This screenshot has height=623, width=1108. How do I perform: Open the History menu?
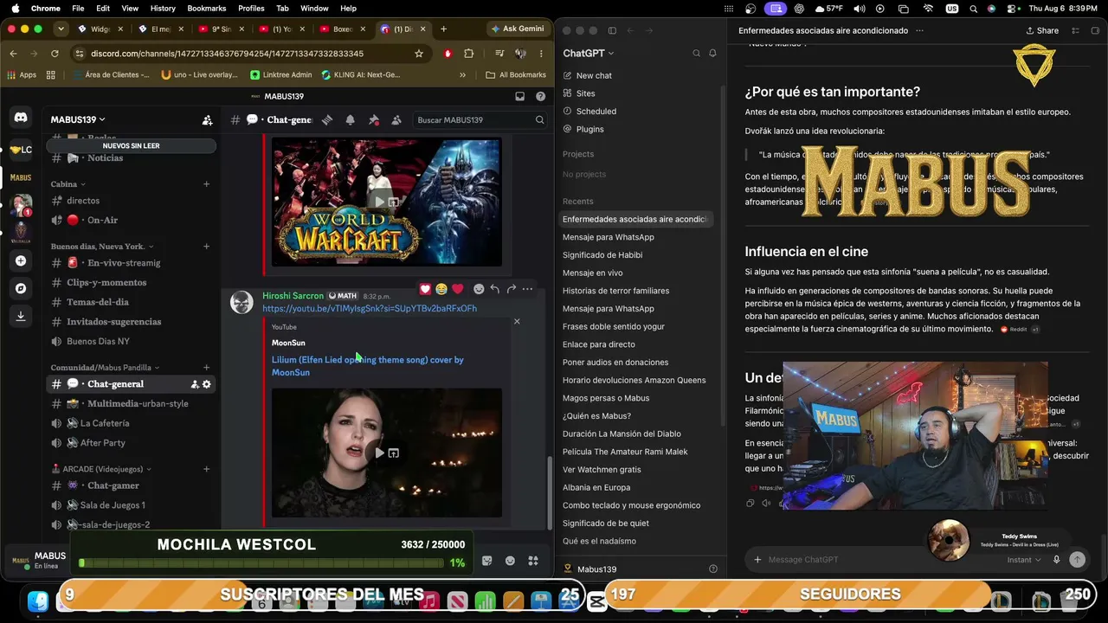pos(163,9)
